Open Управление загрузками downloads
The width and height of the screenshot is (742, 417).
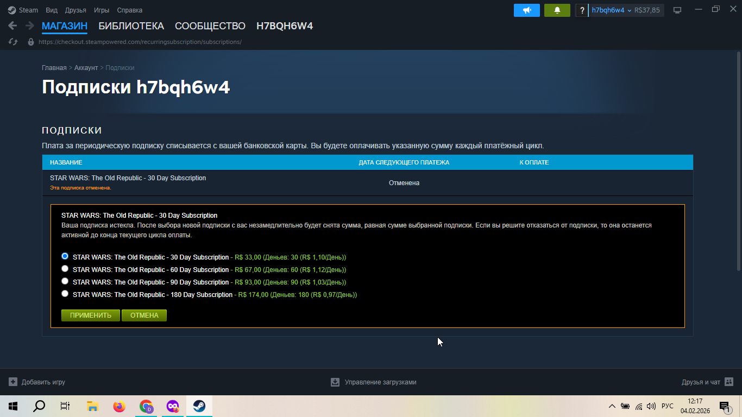(374, 382)
